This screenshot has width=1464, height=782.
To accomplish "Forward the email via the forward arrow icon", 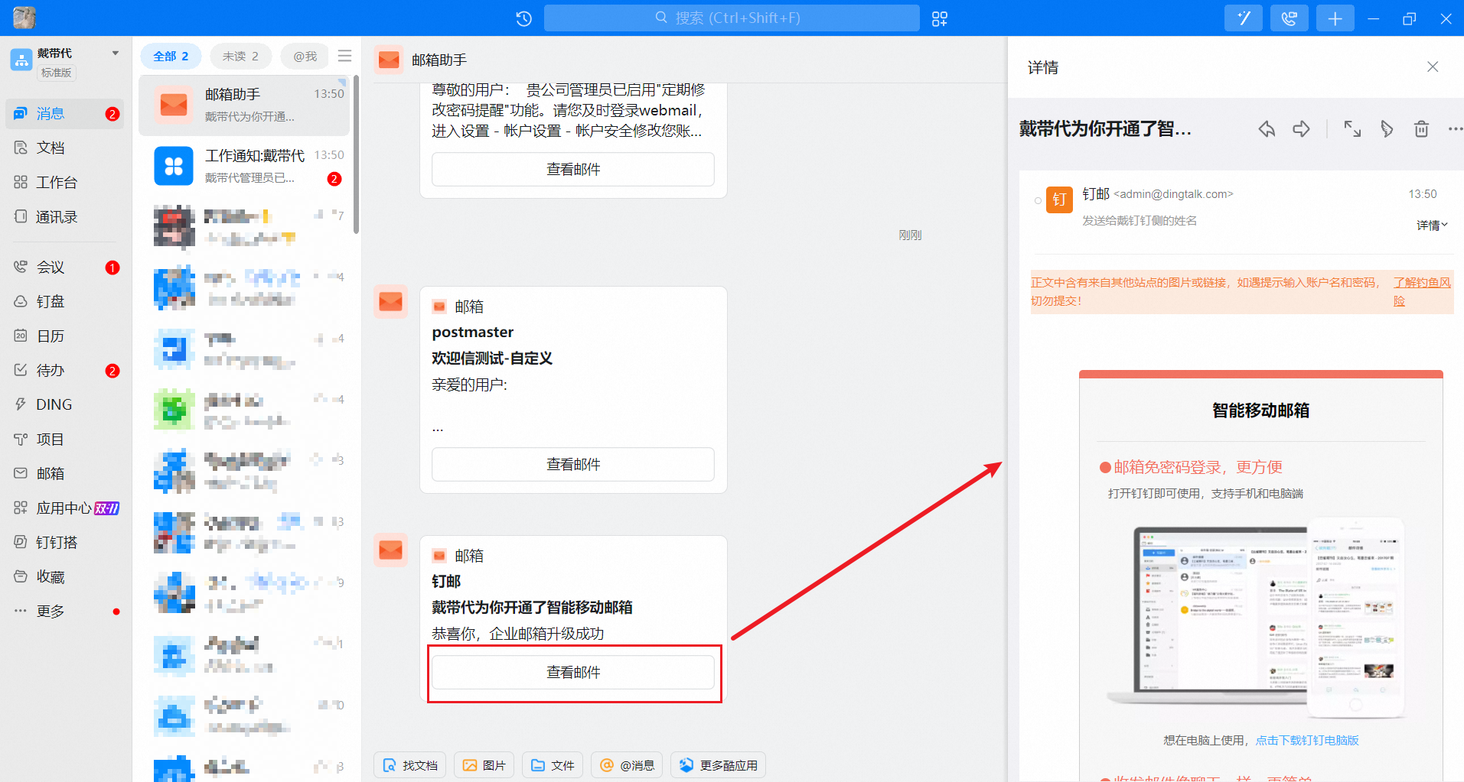I will [x=1301, y=128].
